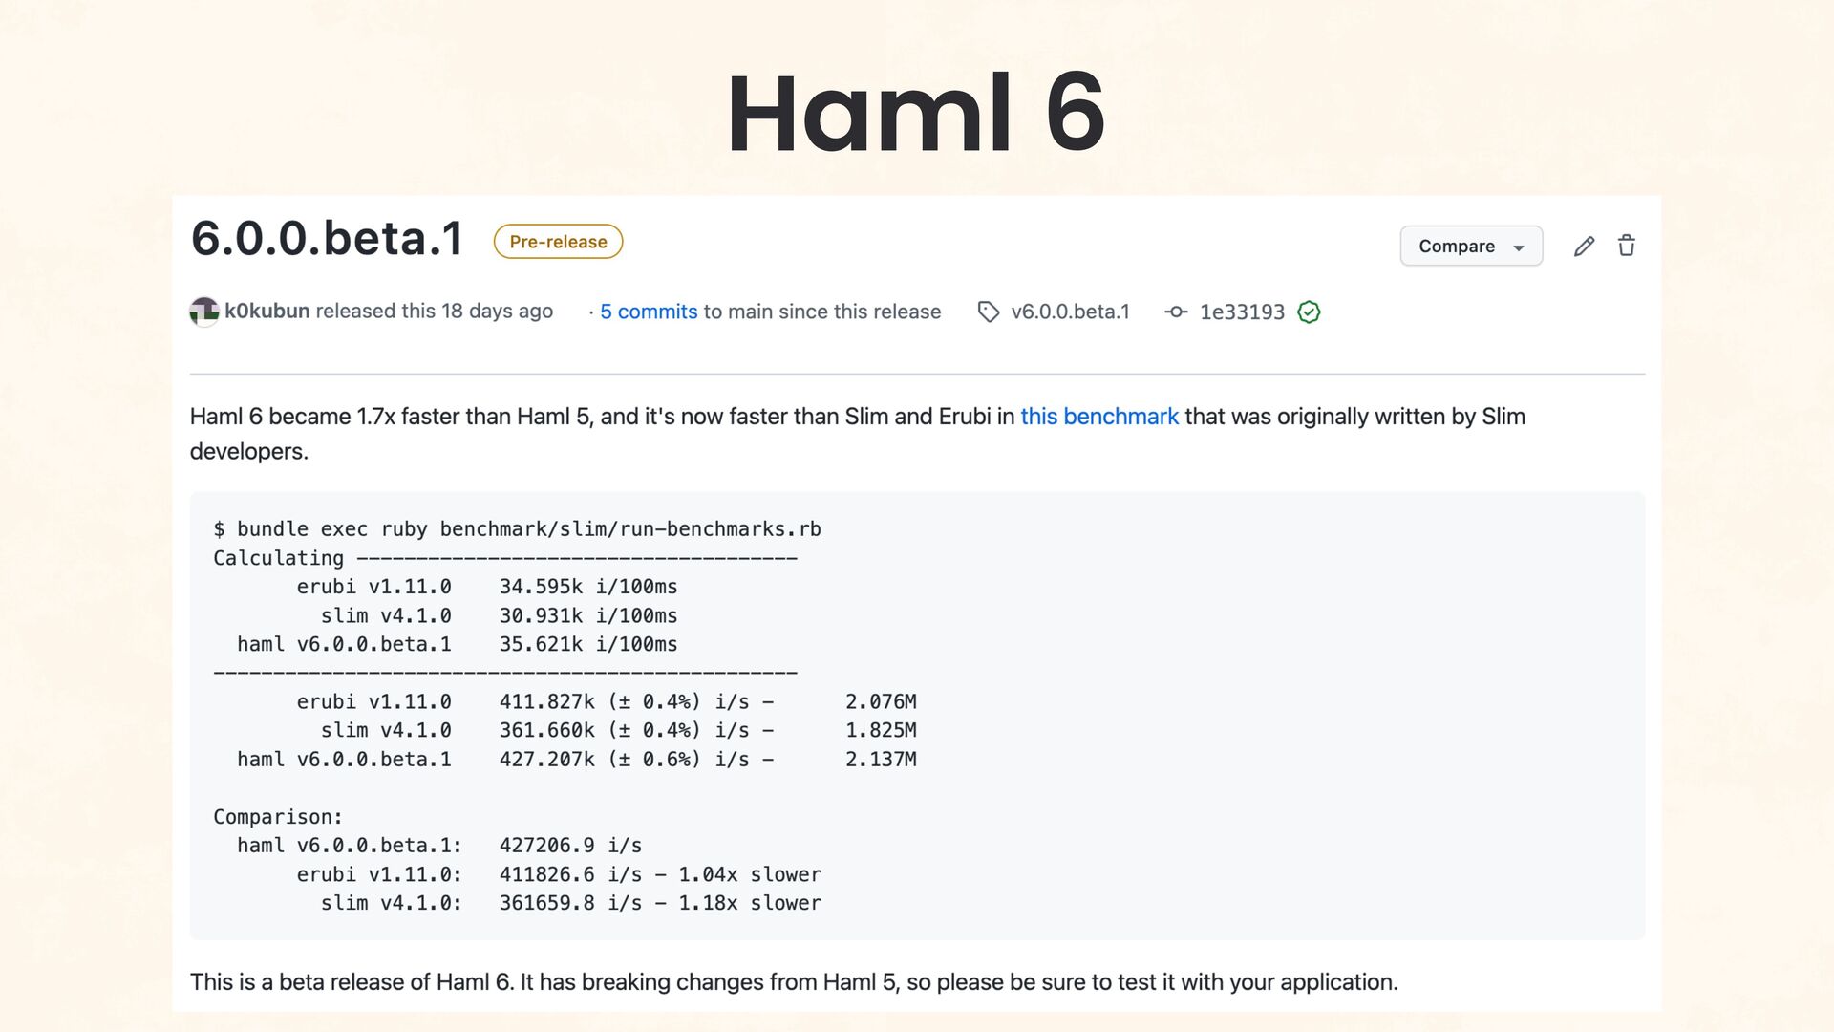Open the '5 commits' link
Screen dimensions: 1834x1032
click(x=649, y=312)
